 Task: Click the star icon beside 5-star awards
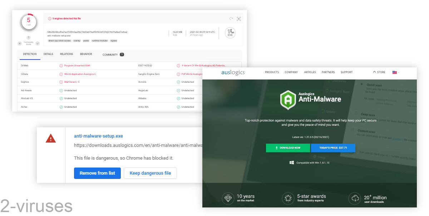(288, 198)
